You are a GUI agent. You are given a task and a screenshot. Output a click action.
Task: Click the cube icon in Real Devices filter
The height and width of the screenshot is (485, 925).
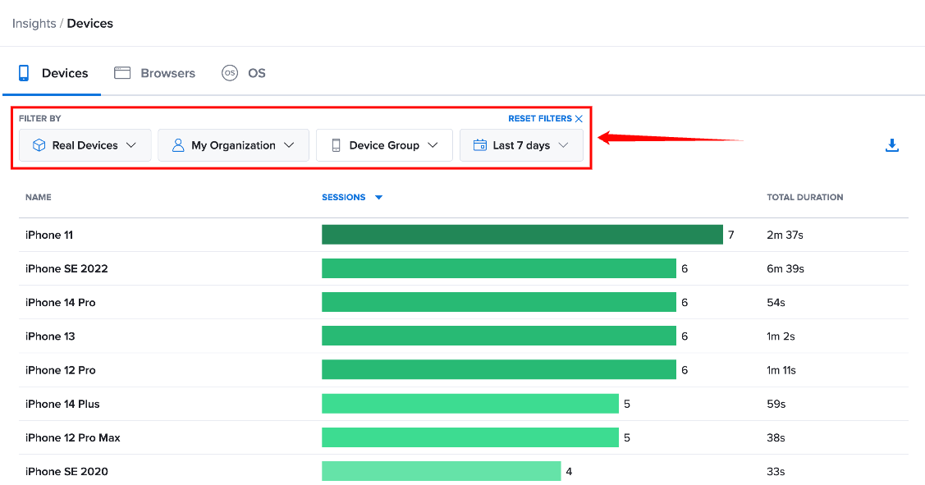coord(39,145)
